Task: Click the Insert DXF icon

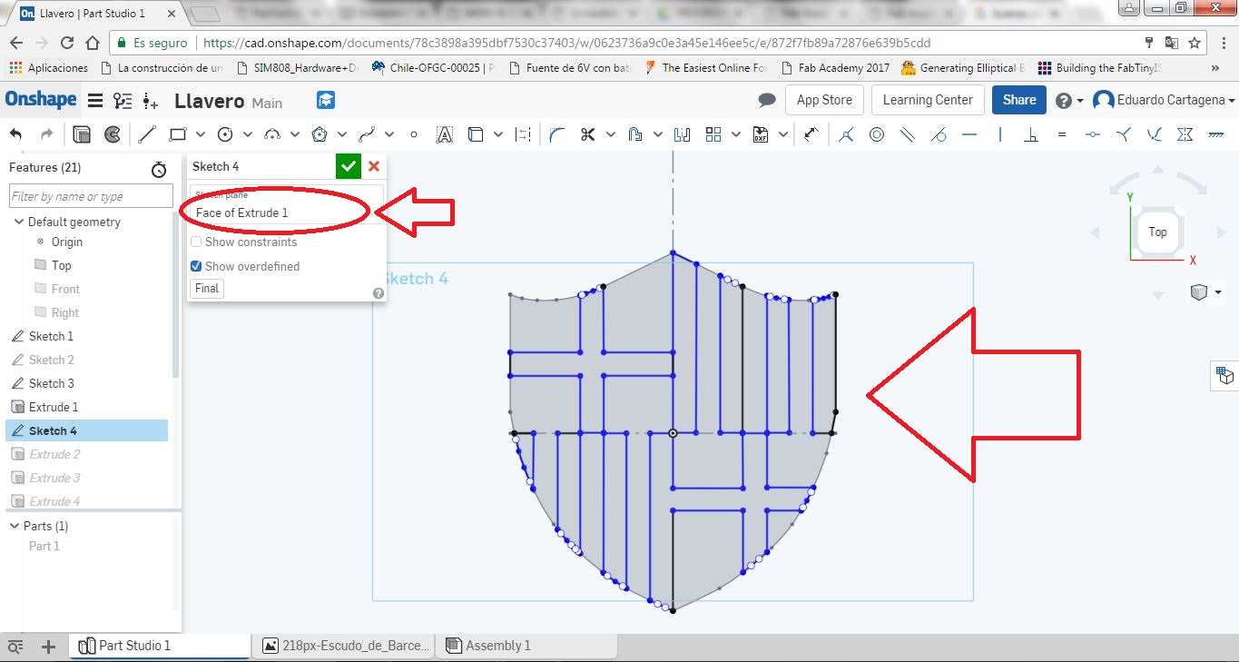Action: (x=761, y=134)
